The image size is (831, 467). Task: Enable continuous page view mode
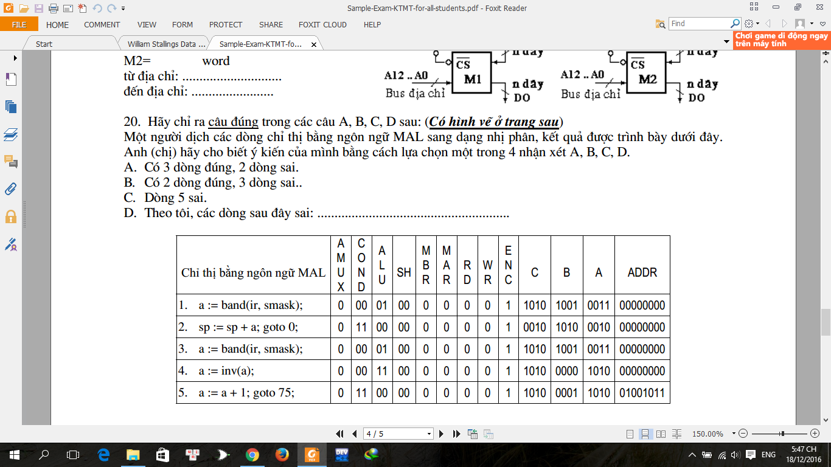645,434
